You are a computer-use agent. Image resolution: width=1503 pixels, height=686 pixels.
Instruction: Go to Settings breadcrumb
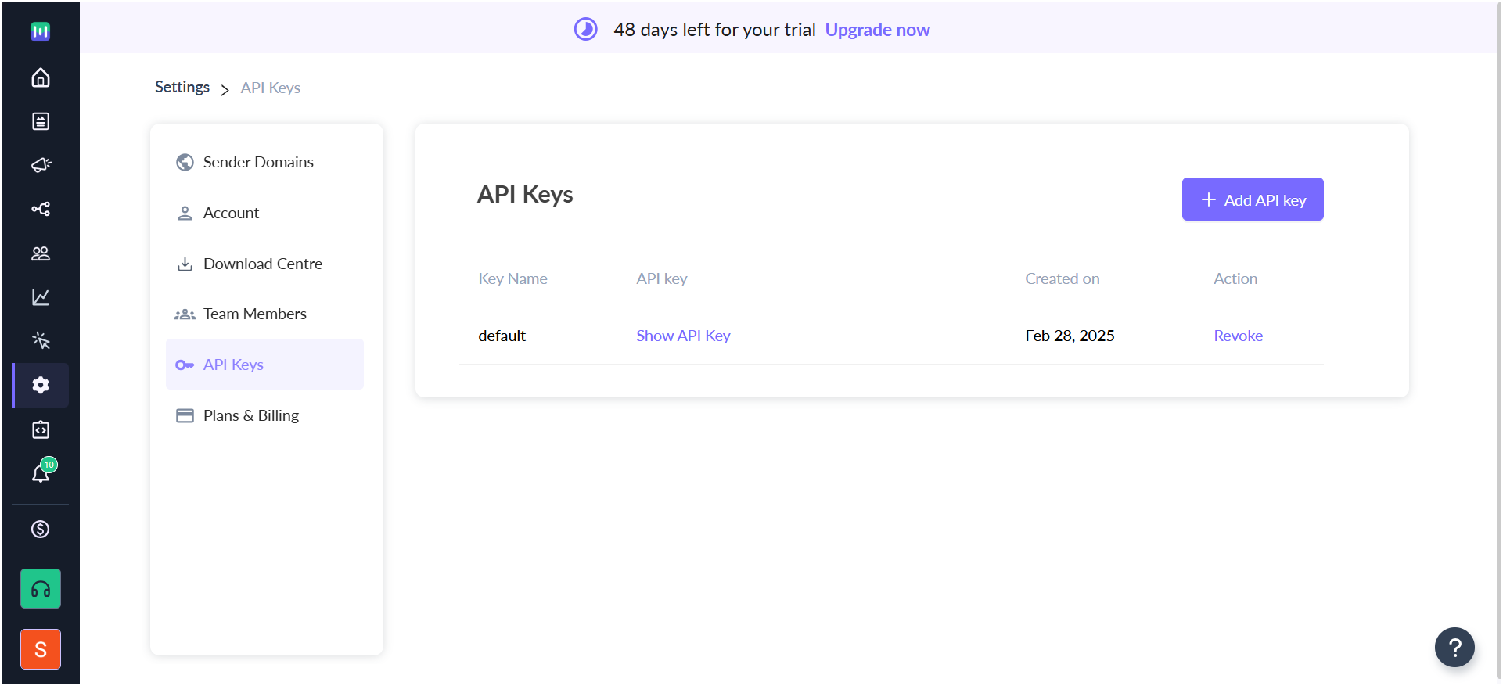pyautogui.click(x=182, y=87)
